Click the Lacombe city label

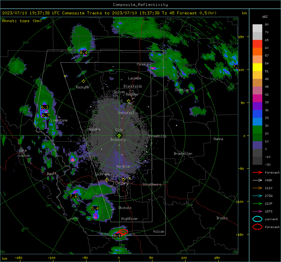pos(135,78)
